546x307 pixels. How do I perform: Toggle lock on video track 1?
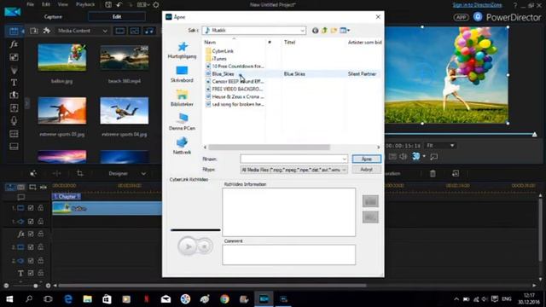(x=41, y=208)
